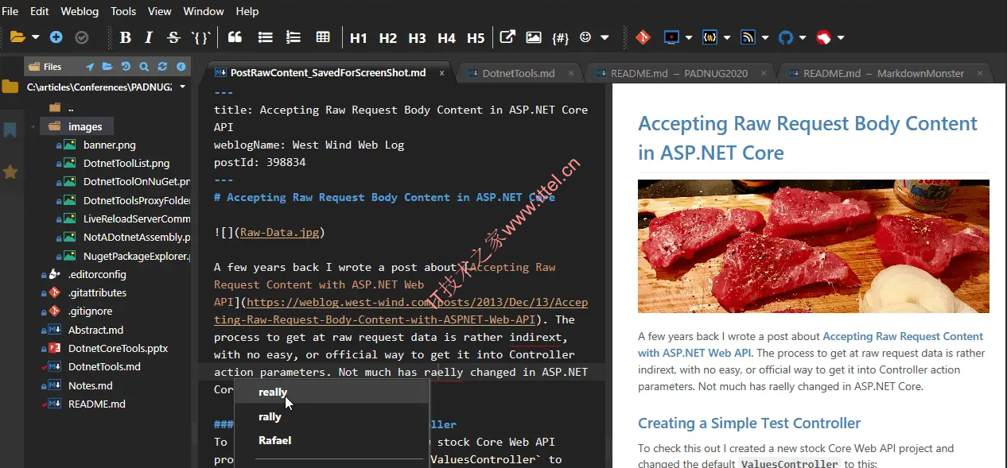Viewport: 1007px width, 468px height.
Task: Open the folder browser sidebar icon
Action: coord(10,87)
